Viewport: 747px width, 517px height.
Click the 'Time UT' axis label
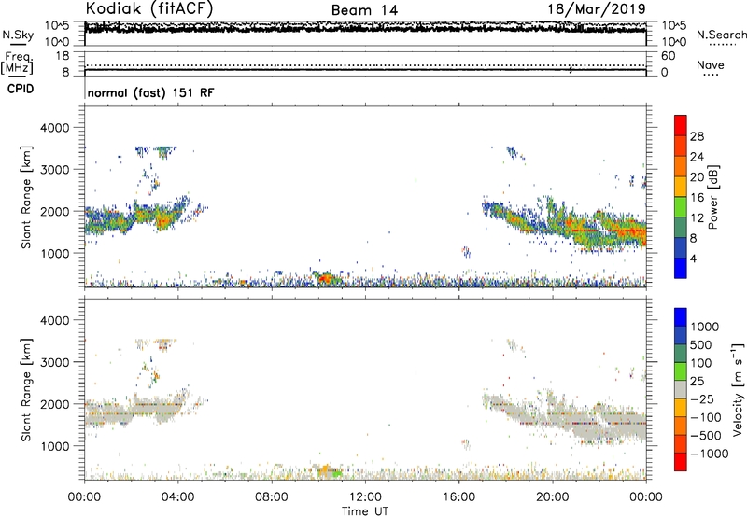(x=365, y=511)
